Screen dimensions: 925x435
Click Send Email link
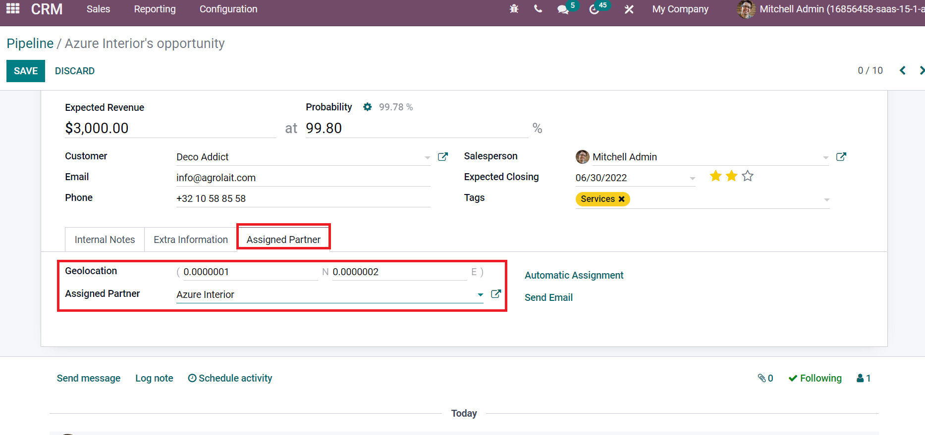pyautogui.click(x=548, y=297)
